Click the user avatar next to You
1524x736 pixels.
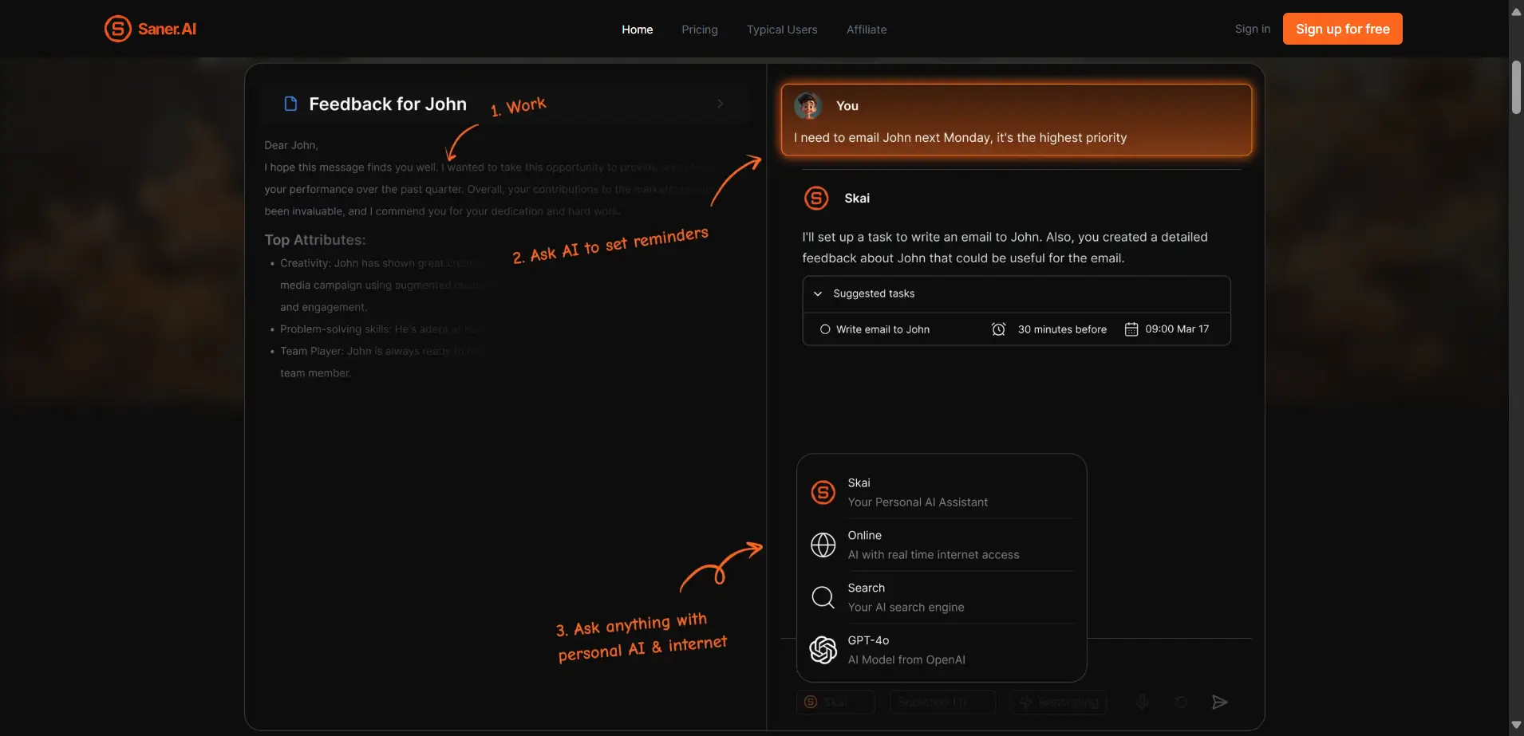coord(808,105)
